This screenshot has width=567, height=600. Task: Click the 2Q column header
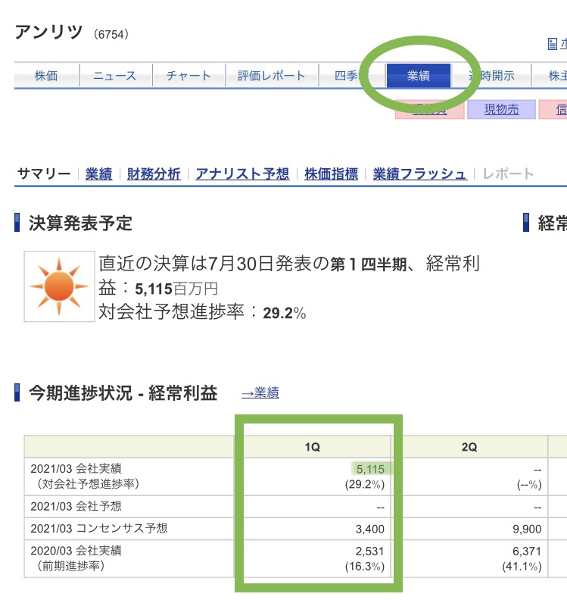(x=469, y=447)
